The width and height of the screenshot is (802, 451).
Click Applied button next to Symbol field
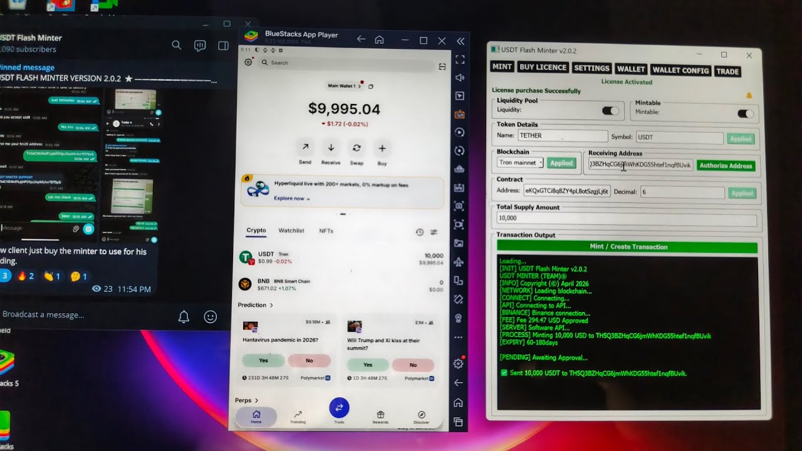741,139
